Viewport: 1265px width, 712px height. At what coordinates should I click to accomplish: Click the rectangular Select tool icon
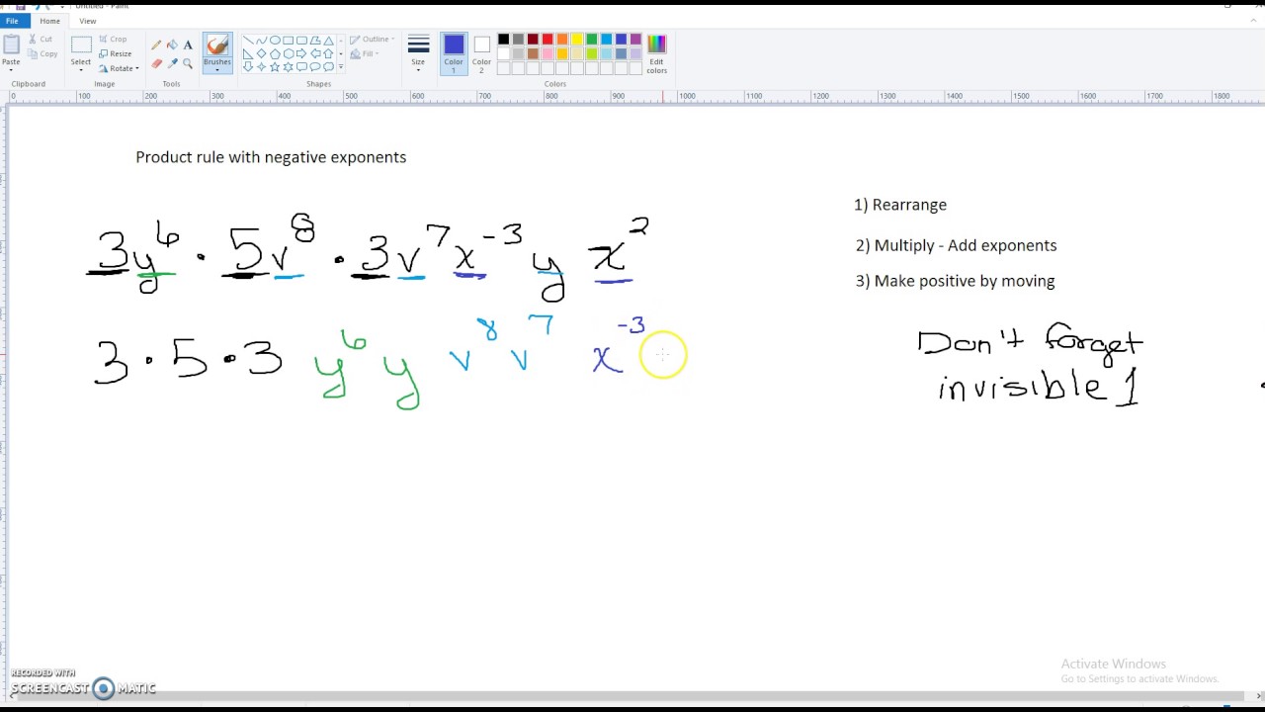81,44
